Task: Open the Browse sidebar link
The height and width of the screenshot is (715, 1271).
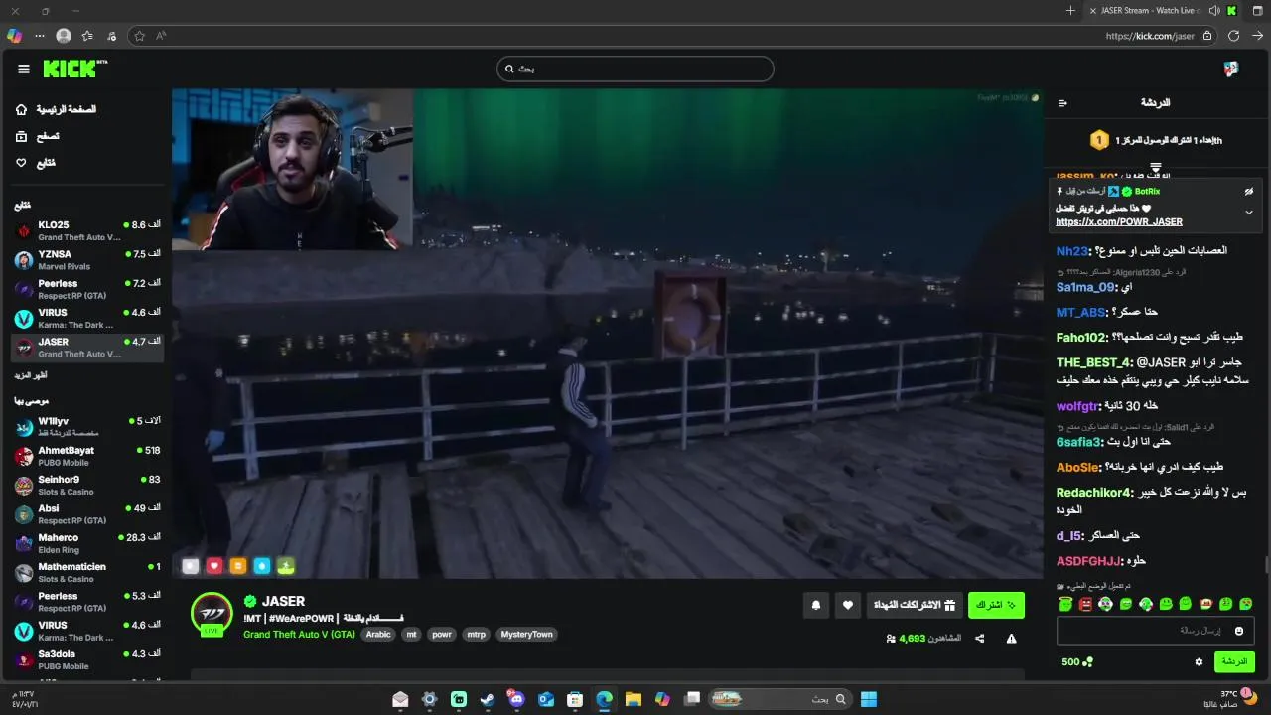Action: (37, 136)
